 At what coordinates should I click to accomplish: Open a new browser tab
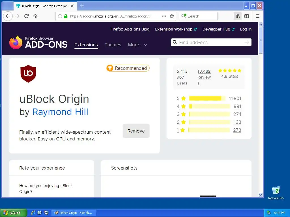(x=82, y=6)
